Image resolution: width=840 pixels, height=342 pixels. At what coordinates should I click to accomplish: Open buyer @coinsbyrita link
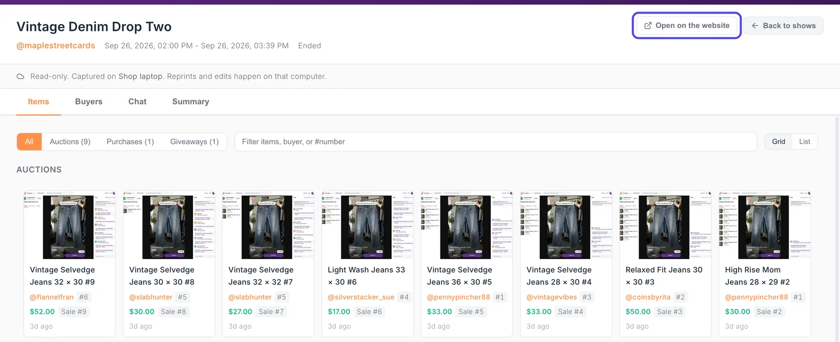point(648,297)
